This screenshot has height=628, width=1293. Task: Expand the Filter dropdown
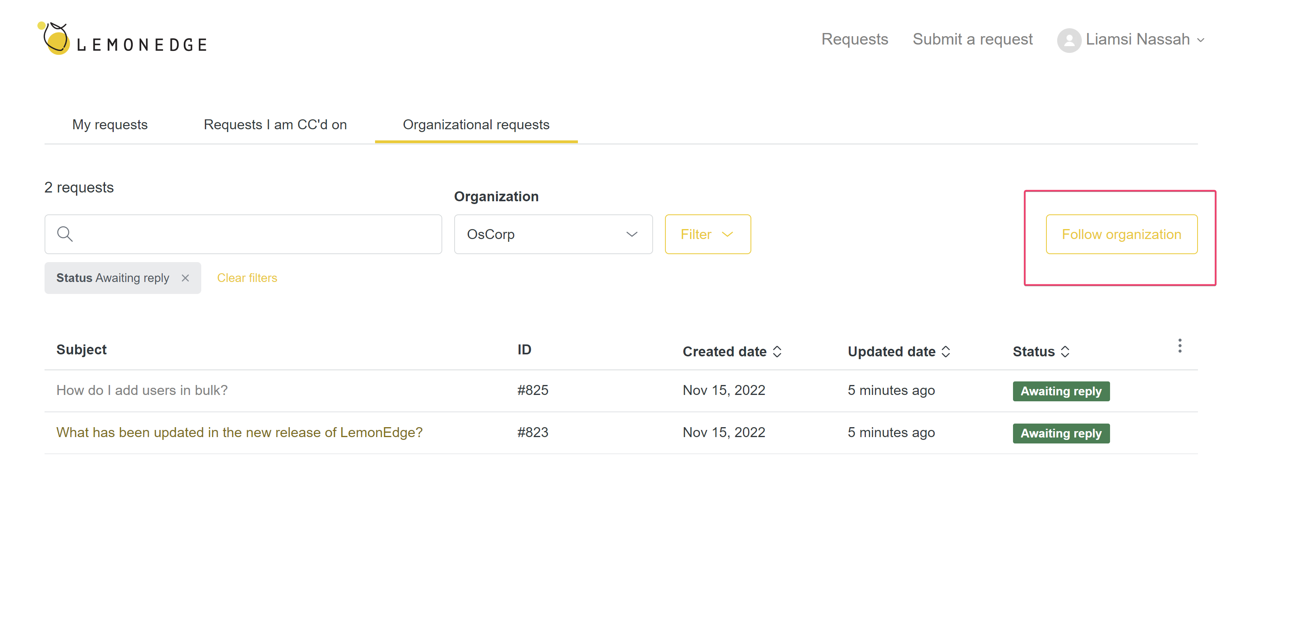point(708,234)
